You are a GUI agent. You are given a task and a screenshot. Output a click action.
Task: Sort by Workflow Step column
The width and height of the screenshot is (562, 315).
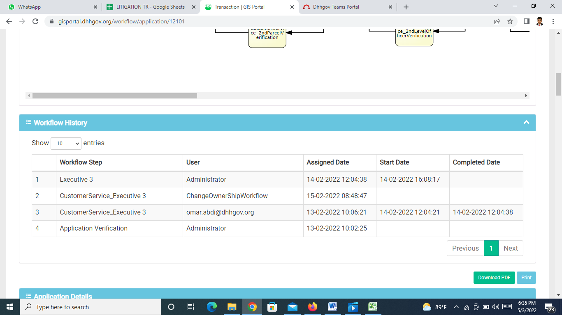119,162
